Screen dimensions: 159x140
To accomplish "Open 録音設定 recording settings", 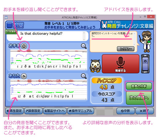I will (33, 111).
